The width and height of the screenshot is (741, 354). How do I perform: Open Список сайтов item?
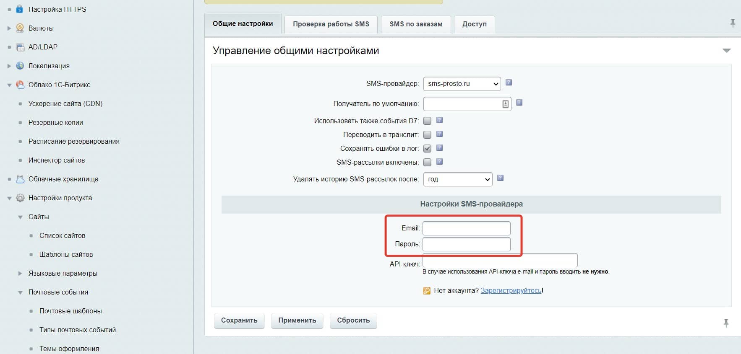pyautogui.click(x=63, y=235)
